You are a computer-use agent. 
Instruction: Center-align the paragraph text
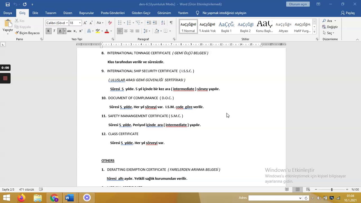click(126, 31)
